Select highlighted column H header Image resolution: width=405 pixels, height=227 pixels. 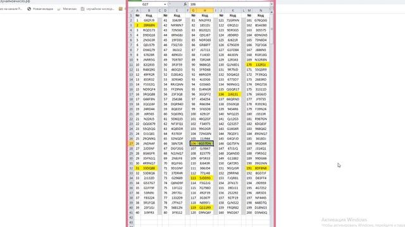[x=205, y=11]
